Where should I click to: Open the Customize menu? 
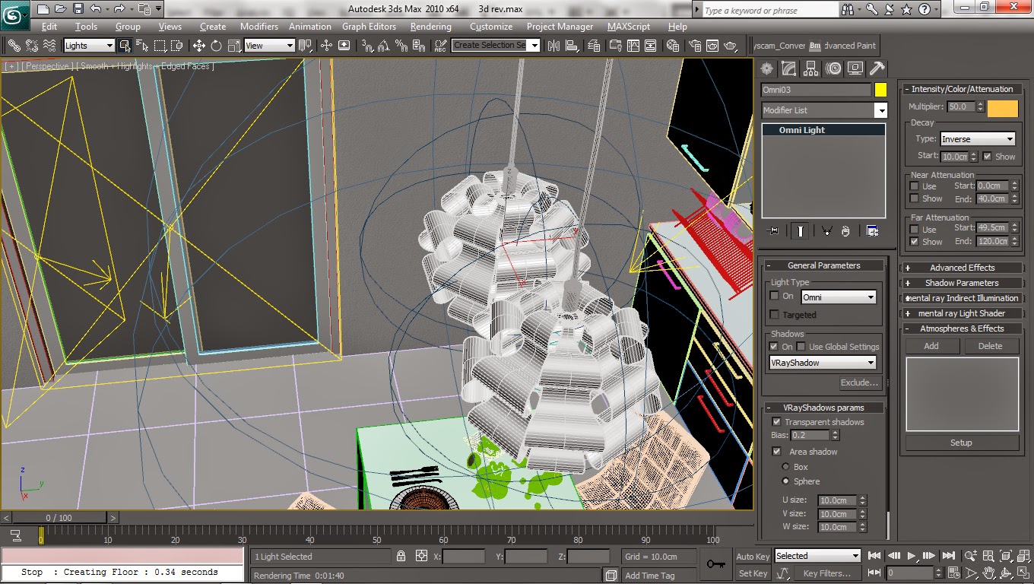(x=491, y=27)
